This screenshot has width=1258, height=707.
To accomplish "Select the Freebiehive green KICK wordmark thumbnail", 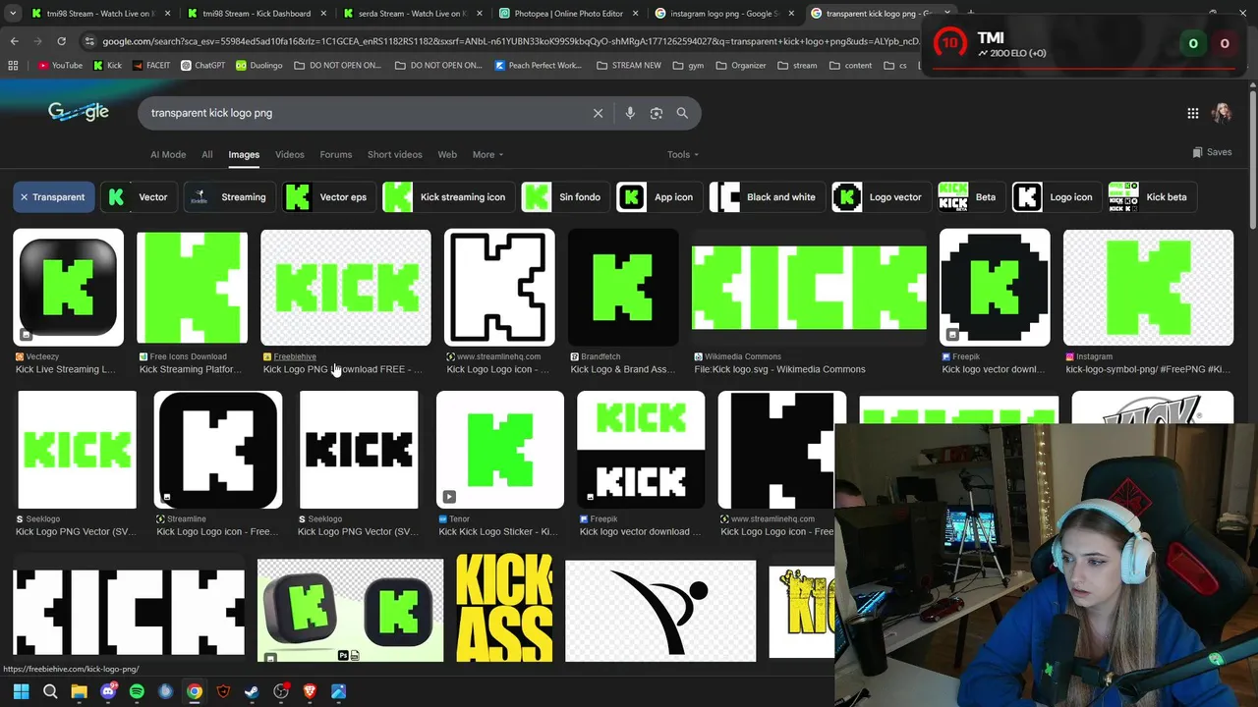I will 345,288.
